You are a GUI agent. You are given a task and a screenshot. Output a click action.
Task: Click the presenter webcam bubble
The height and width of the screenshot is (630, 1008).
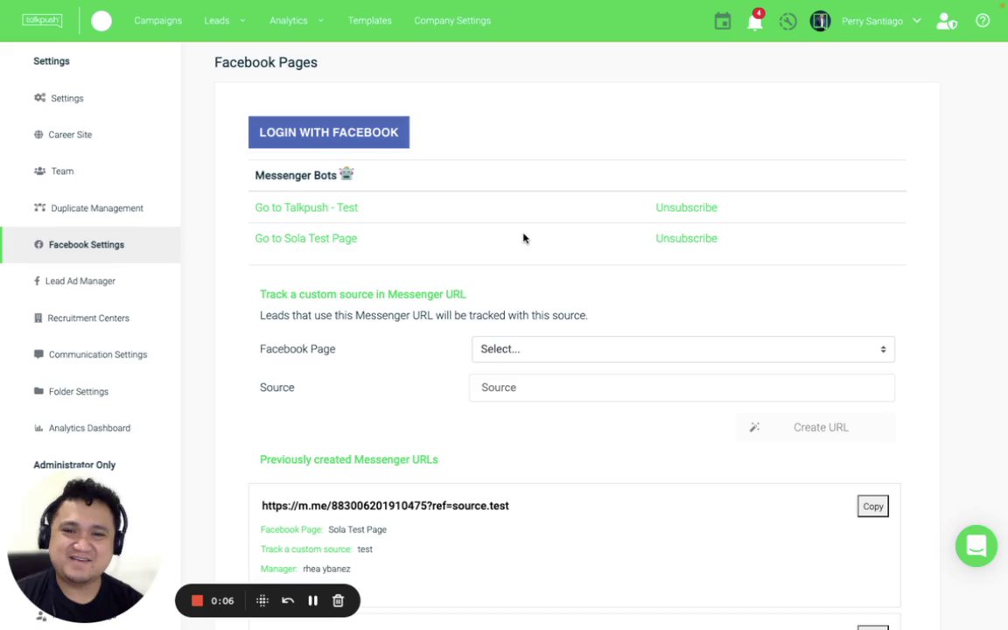coord(82,547)
